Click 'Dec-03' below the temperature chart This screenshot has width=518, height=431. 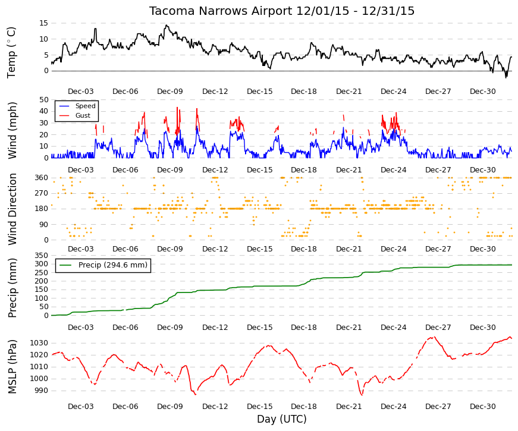tap(81, 92)
